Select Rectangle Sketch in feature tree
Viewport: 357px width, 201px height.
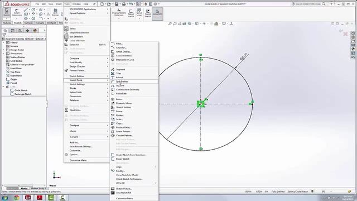pyautogui.click(x=23, y=94)
